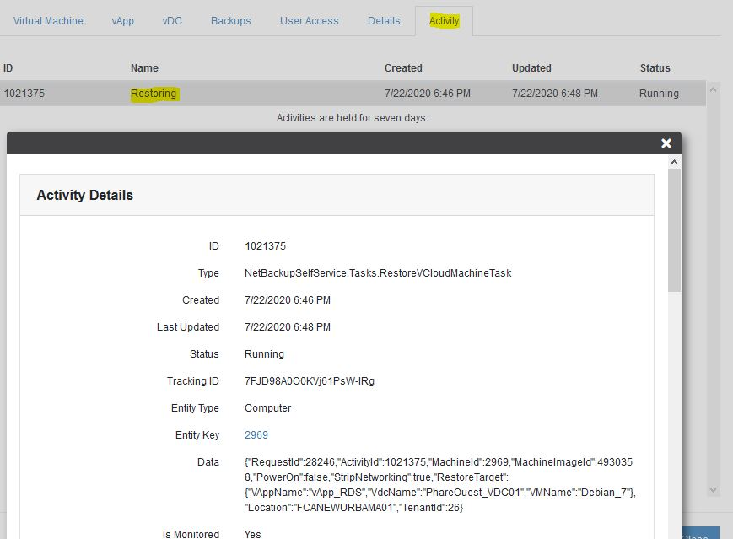Click the dialog scrollbar up arrow

click(x=674, y=162)
